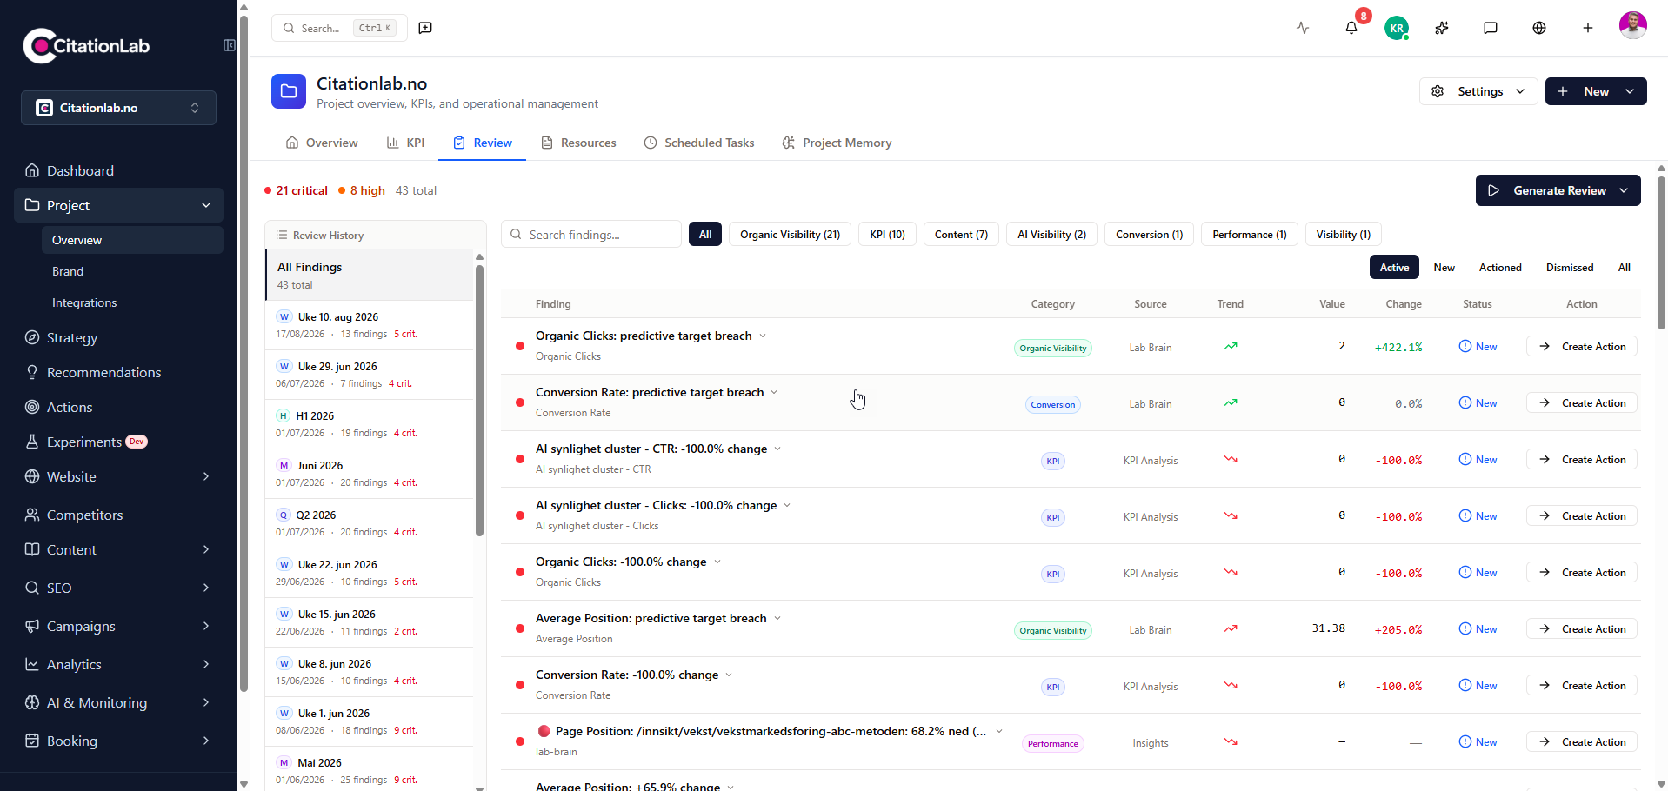Open the Scheduled Tasks tab
The height and width of the screenshot is (791, 1668).
[699, 143]
